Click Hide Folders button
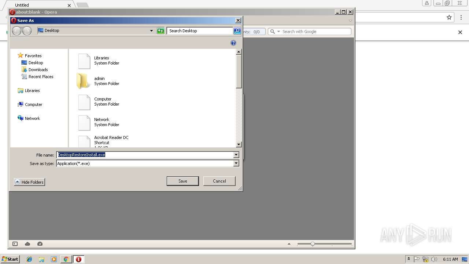 point(29,182)
